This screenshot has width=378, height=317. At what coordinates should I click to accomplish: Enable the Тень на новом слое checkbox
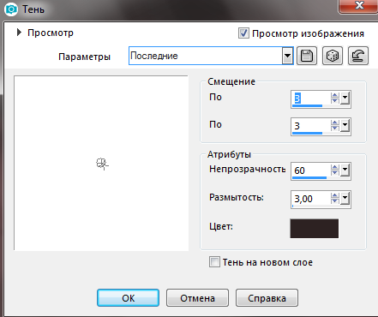214,262
